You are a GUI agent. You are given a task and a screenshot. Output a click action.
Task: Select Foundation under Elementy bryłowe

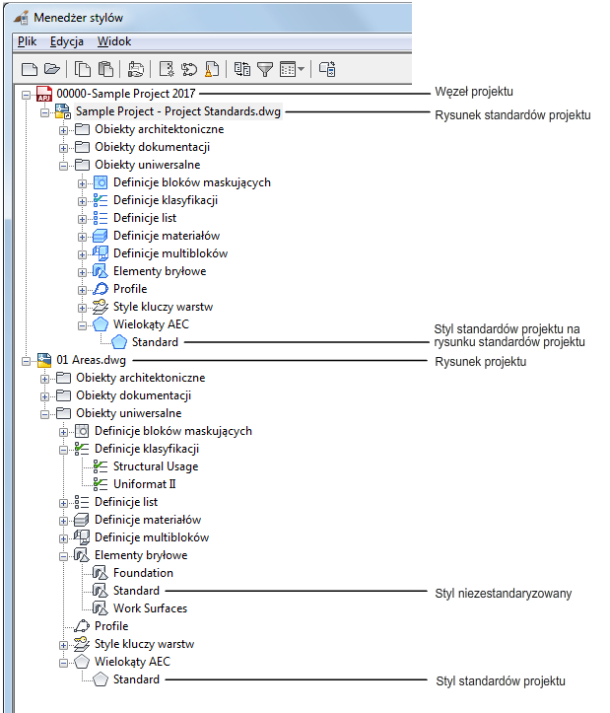click(143, 573)
